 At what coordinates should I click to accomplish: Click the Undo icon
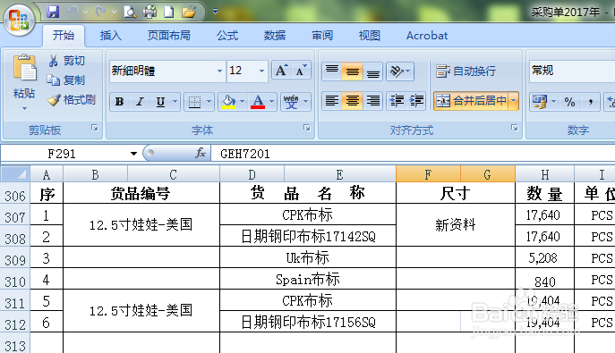coord(73,12)
